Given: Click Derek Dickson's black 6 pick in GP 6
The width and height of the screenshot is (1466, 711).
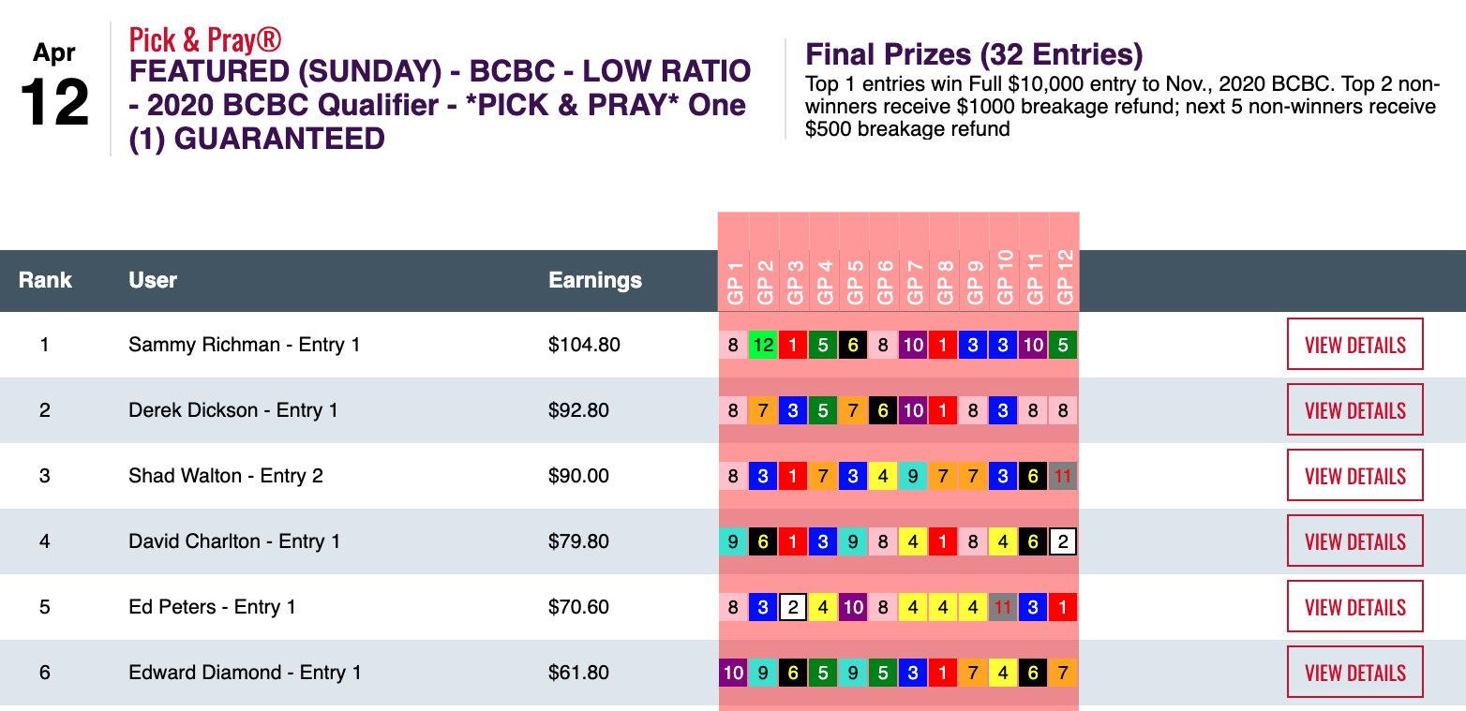Looking at the screenshot, I should [x=883, y=410].
